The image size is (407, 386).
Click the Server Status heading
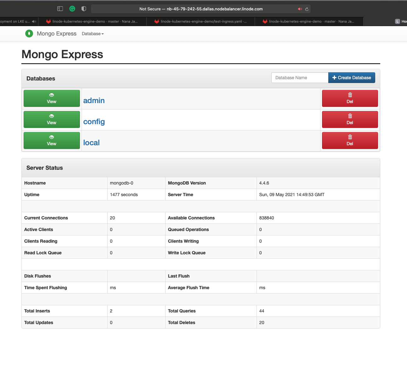point(45,168)
